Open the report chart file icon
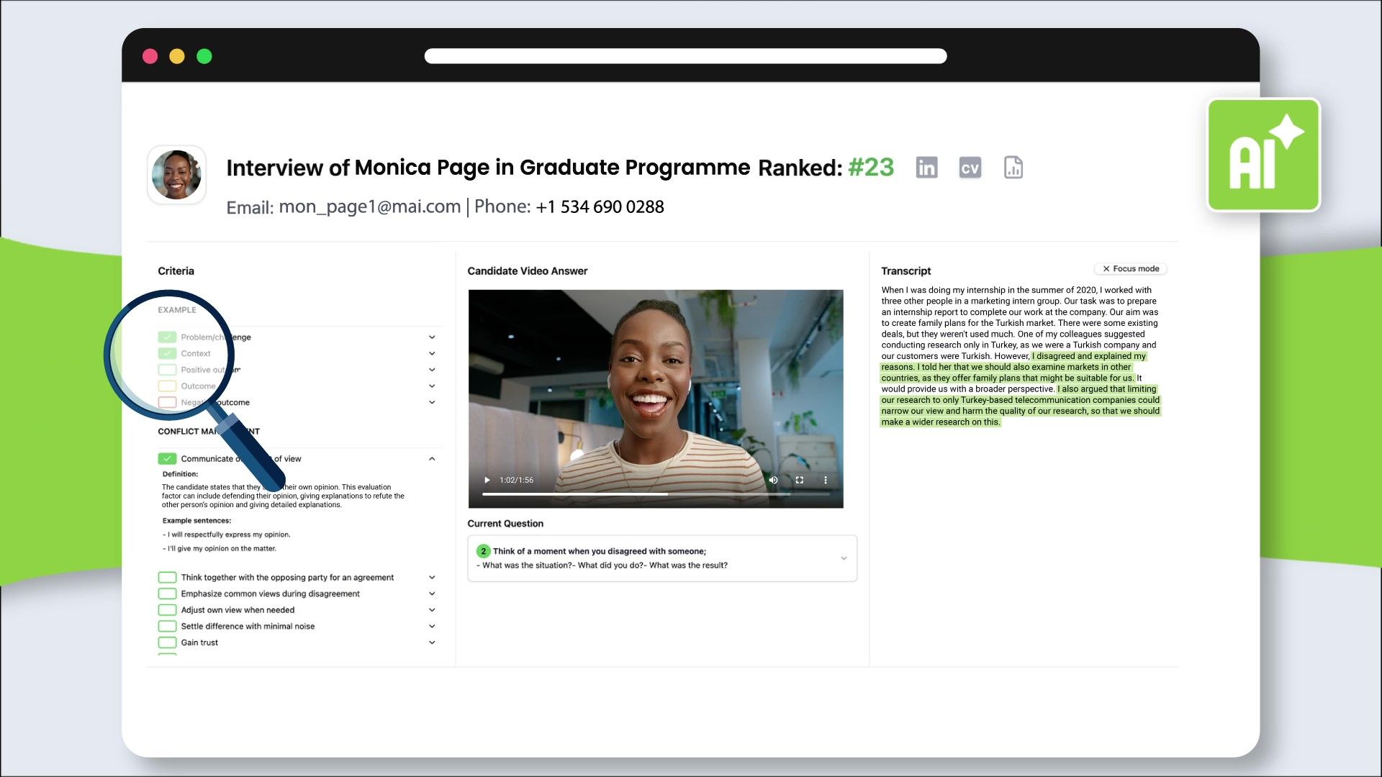Screen dimensions: 1382x777 coord(1013,168)
